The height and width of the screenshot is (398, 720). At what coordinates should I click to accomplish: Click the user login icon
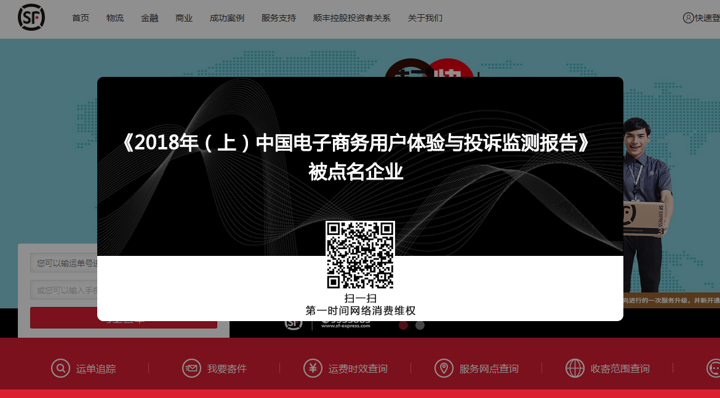[x=689, y=18]
